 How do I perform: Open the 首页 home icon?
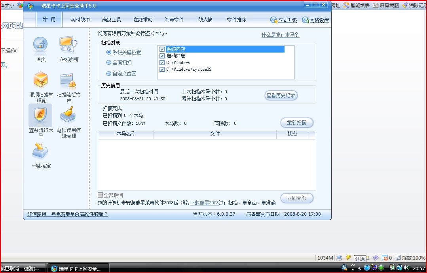pyautogui.click(x=41, y=44)
